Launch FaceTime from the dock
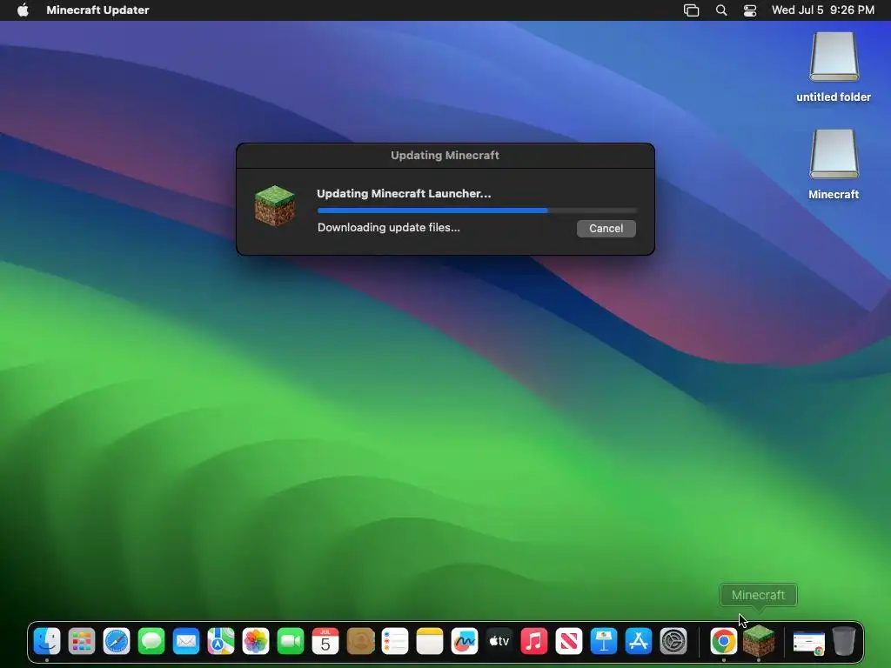891x668 pixels. tap(291, 642)
